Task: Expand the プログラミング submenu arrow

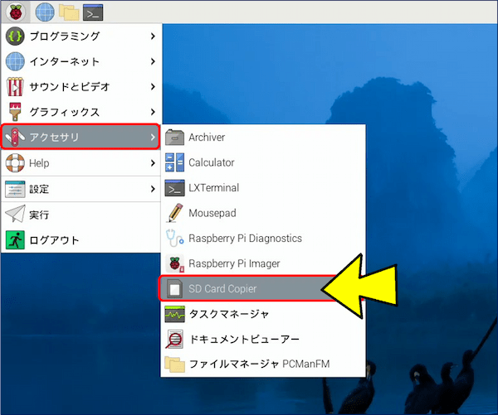Action: point(153,36)
